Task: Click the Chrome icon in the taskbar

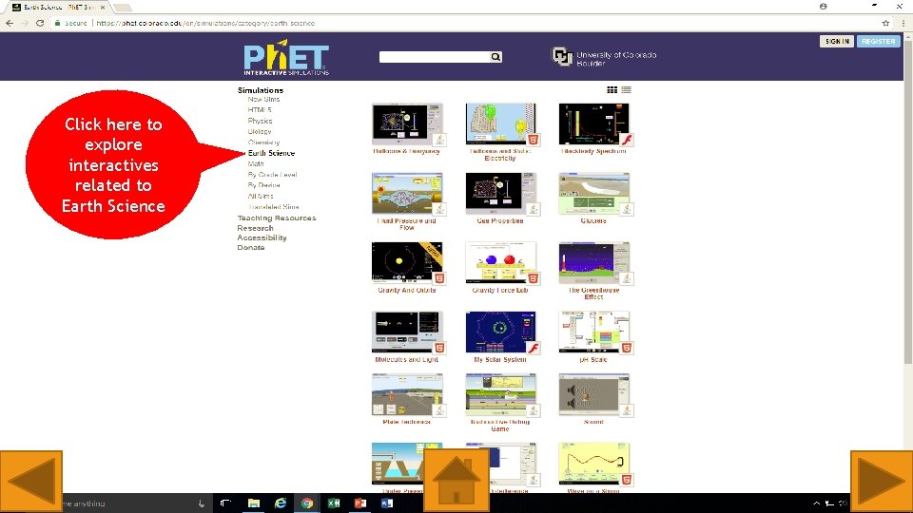Action: pos(307,503)
